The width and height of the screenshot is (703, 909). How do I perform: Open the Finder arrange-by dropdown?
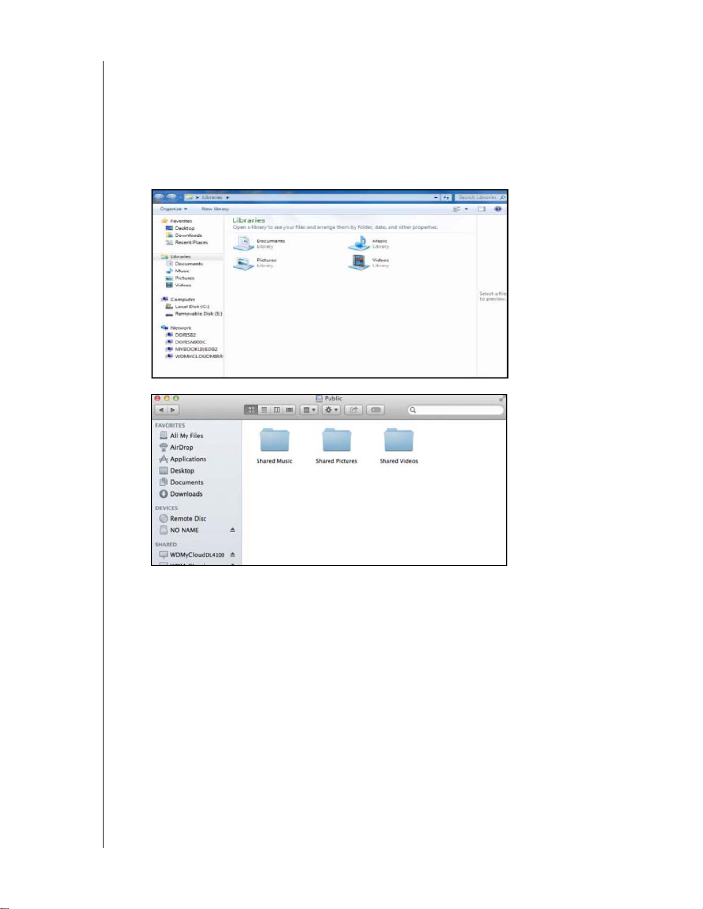pos(309,410)
